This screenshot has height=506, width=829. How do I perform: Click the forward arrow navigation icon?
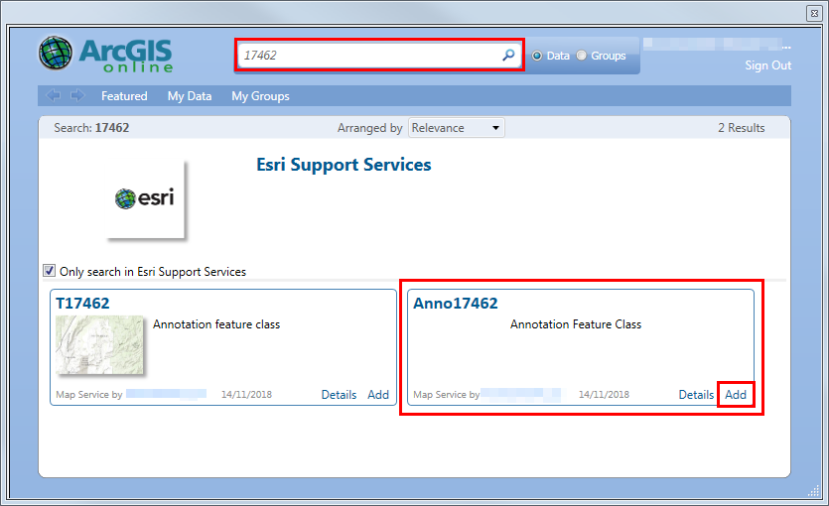click(x=77, y=95)
